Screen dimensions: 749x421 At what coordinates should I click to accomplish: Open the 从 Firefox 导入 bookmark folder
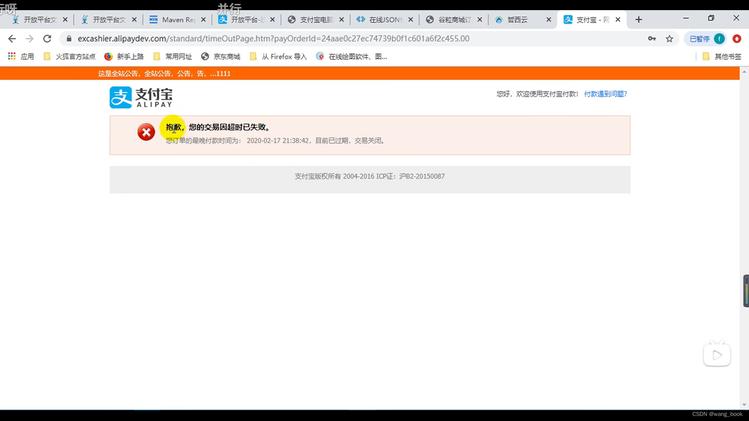[x=279, y=57]
